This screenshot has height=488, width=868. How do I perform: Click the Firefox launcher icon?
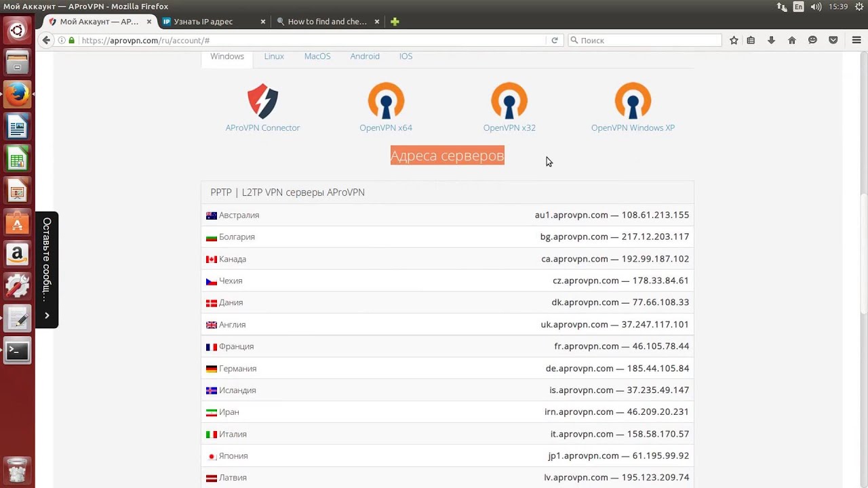coord(18,94)
